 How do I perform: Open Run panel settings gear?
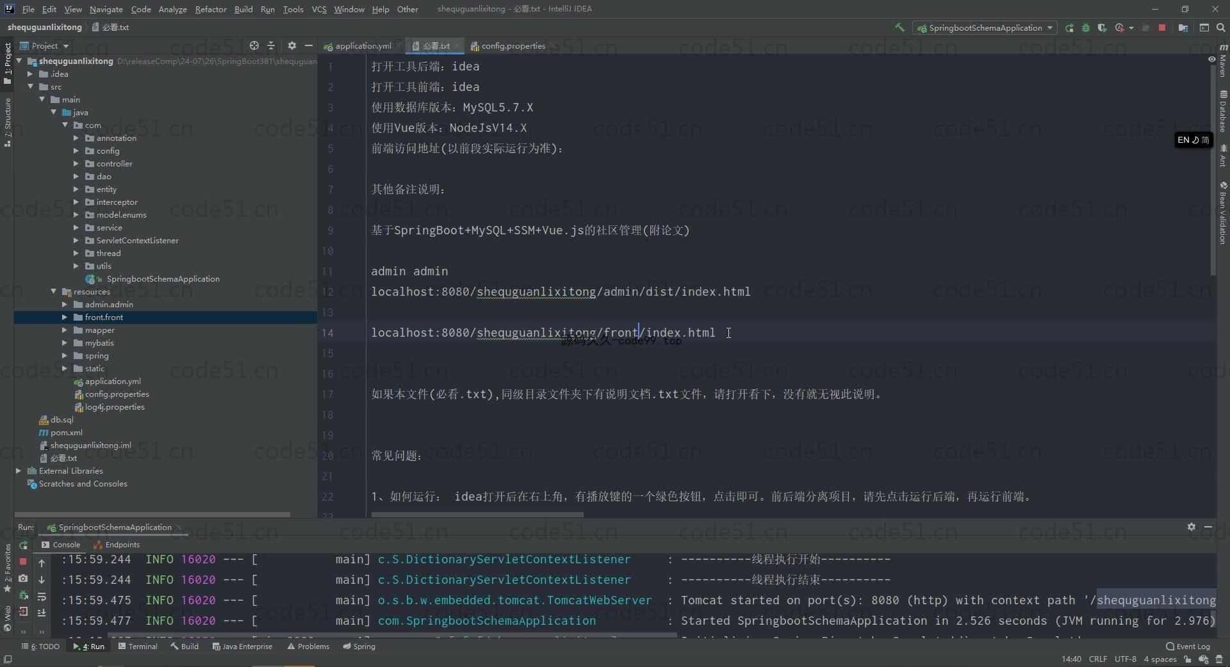pyautogui.click(x=1192, y=527)
